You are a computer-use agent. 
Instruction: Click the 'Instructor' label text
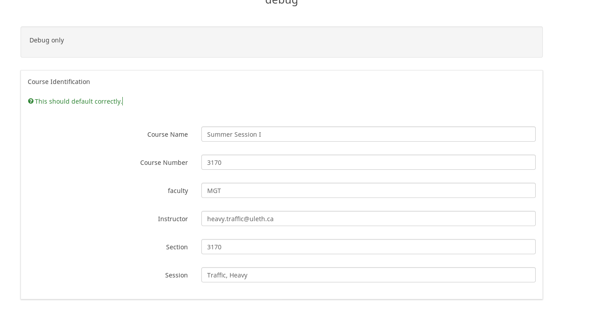173,219
